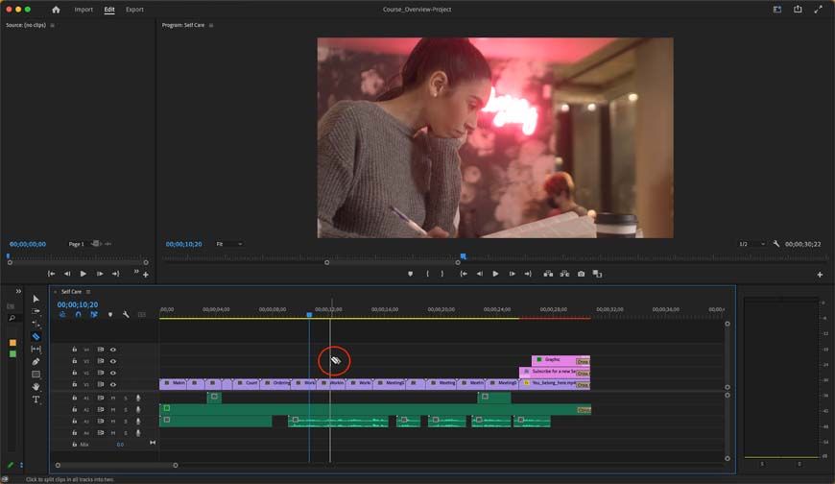Click the Program monitor zoom scroll bar
835x484 pixels.
(x=393, y=263)
